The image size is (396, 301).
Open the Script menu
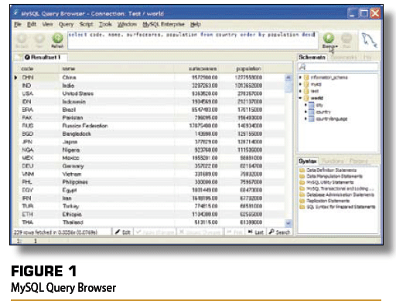87,24
